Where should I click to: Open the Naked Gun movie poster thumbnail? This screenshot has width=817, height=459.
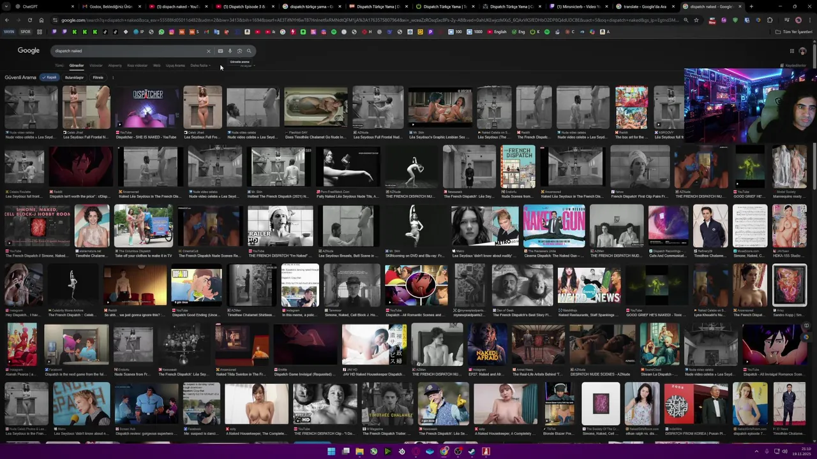pos(554,226)
